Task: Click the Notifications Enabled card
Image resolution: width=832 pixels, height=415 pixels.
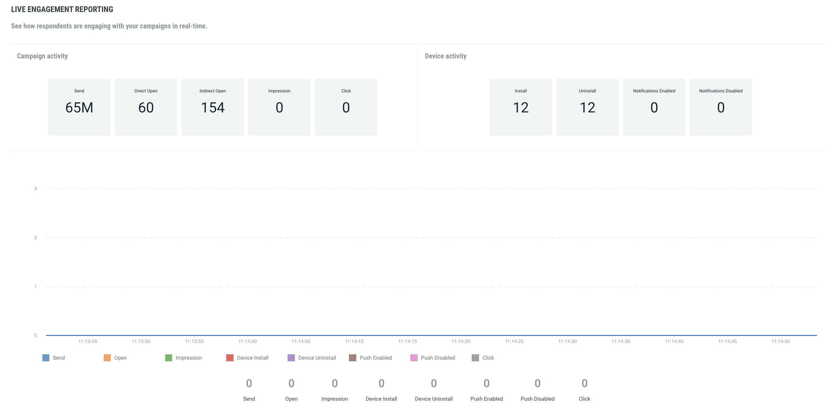Action: click(654, 107)
